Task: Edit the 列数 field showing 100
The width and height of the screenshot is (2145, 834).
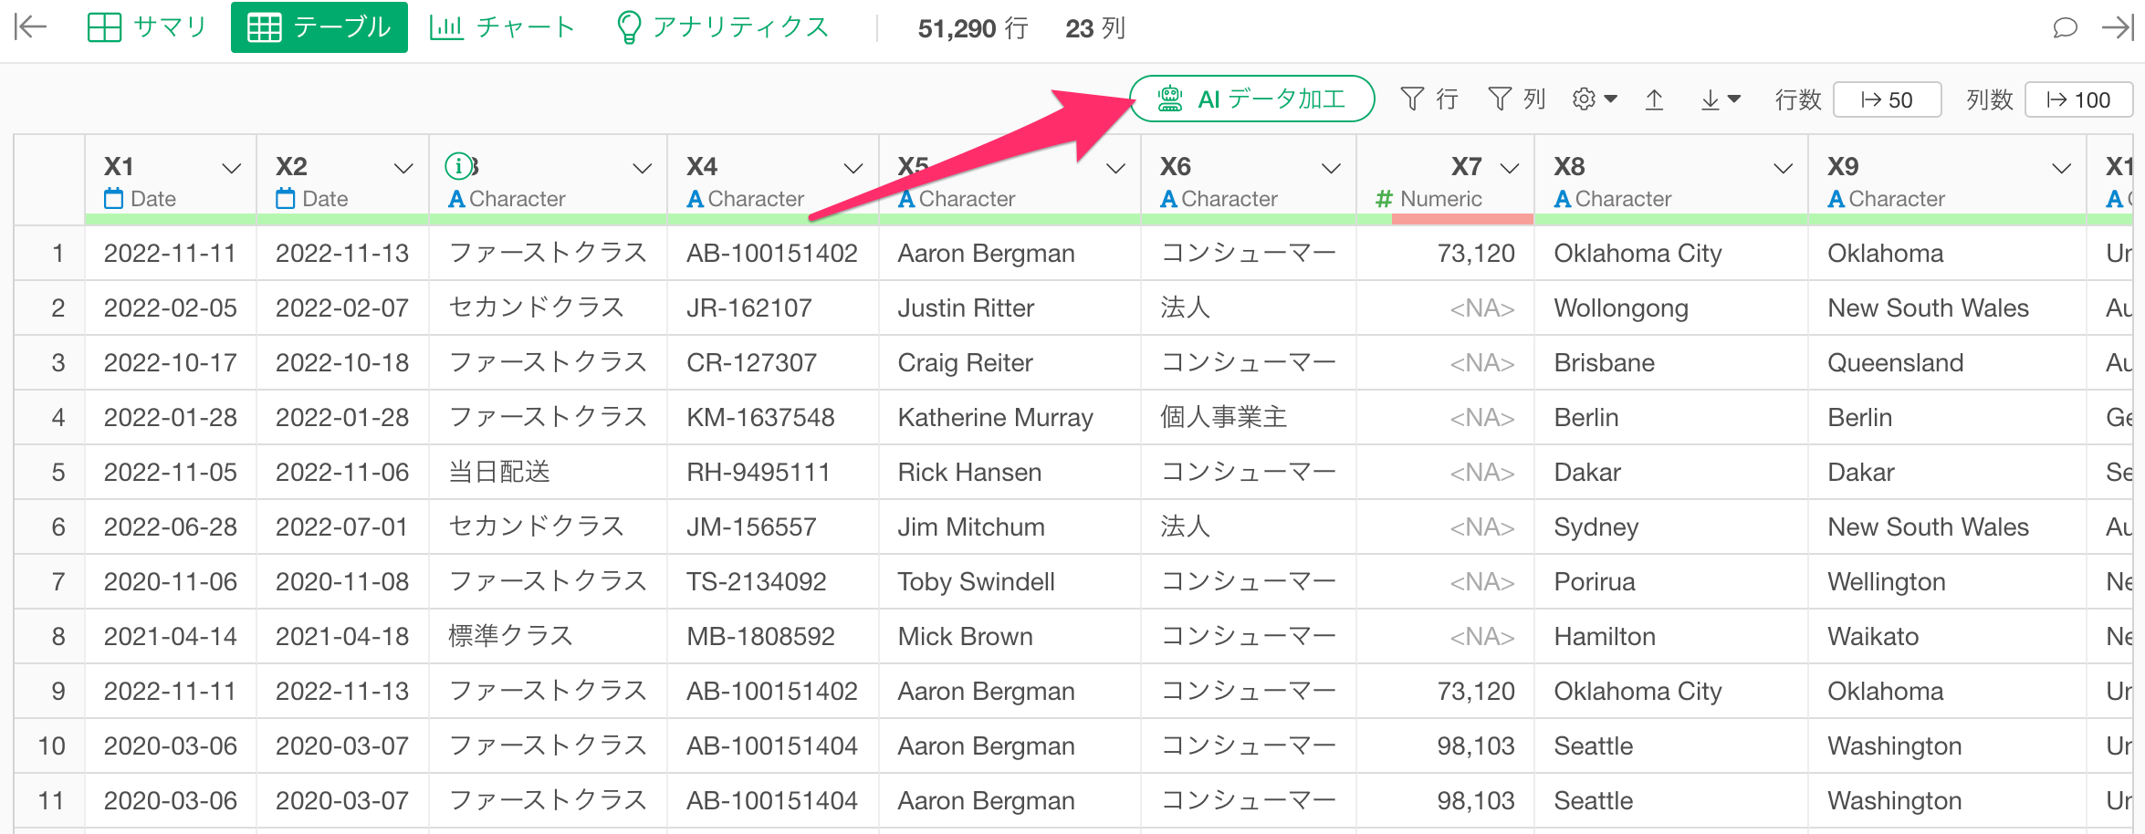Action: coord(2078,99)
